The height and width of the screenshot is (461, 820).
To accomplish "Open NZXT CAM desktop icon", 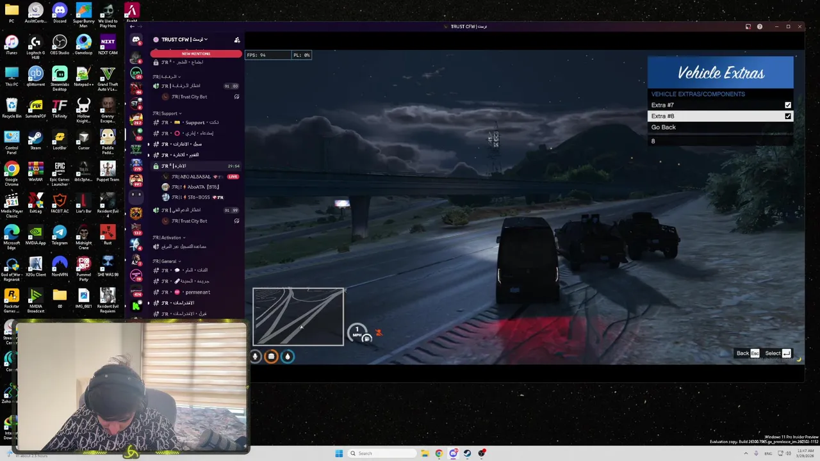I will coord(108,45).
